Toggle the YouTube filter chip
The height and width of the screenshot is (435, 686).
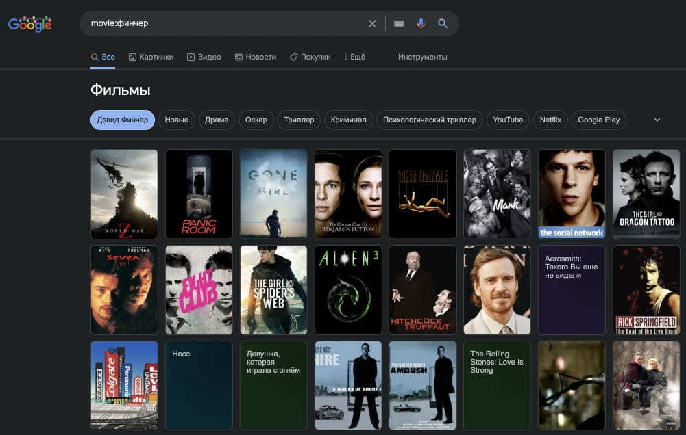point(508,120)
